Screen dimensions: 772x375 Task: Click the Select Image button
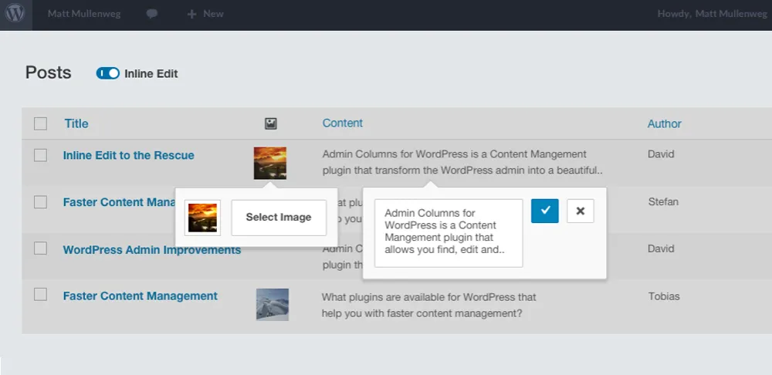click(279, 218)
